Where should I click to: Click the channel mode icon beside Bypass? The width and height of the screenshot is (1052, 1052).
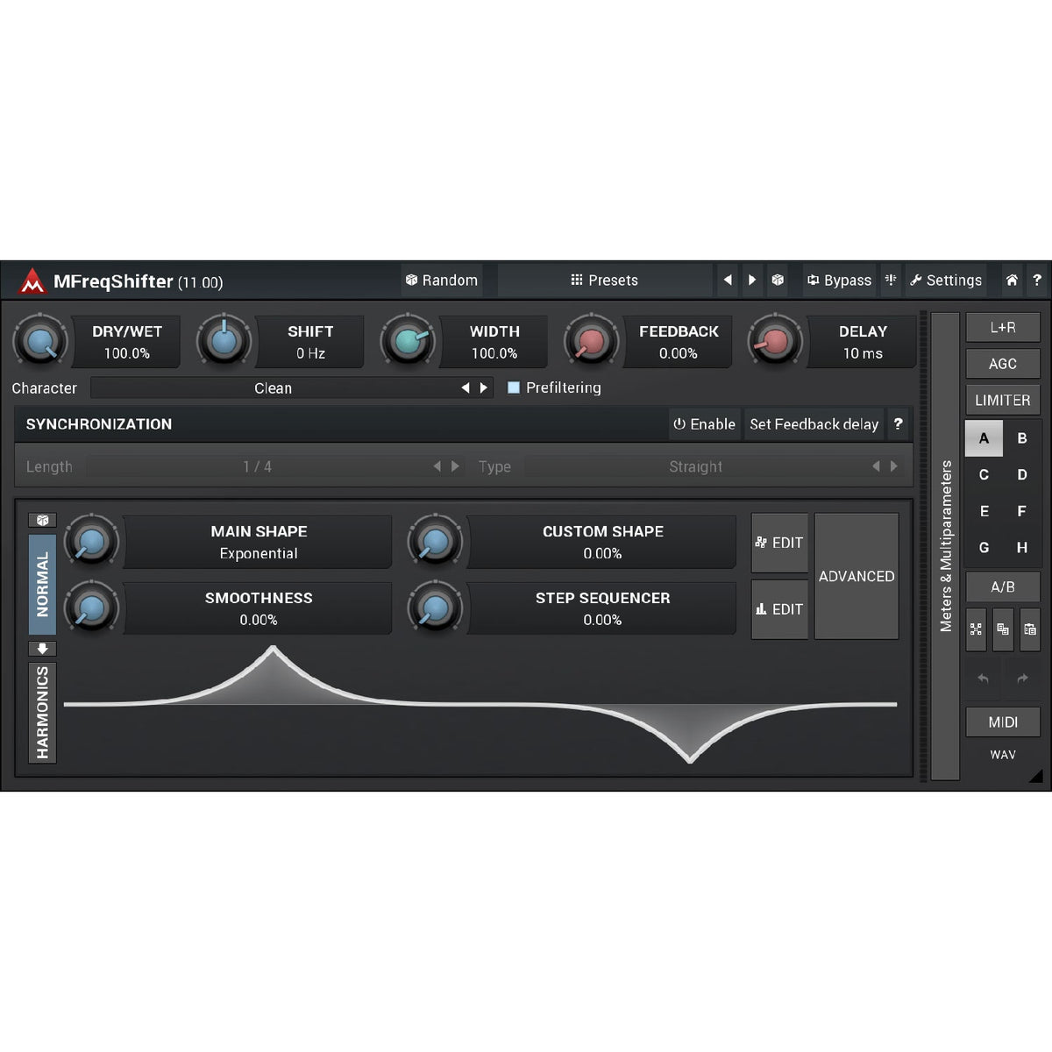point(891,281)
